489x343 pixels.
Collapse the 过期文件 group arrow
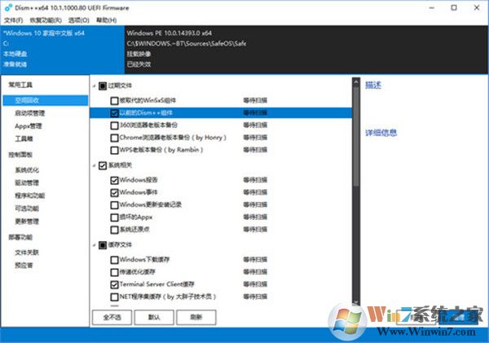coord(95,86)
